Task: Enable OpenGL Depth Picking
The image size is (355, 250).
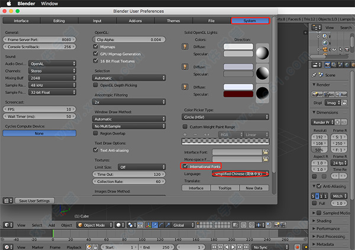Action: 95,85
